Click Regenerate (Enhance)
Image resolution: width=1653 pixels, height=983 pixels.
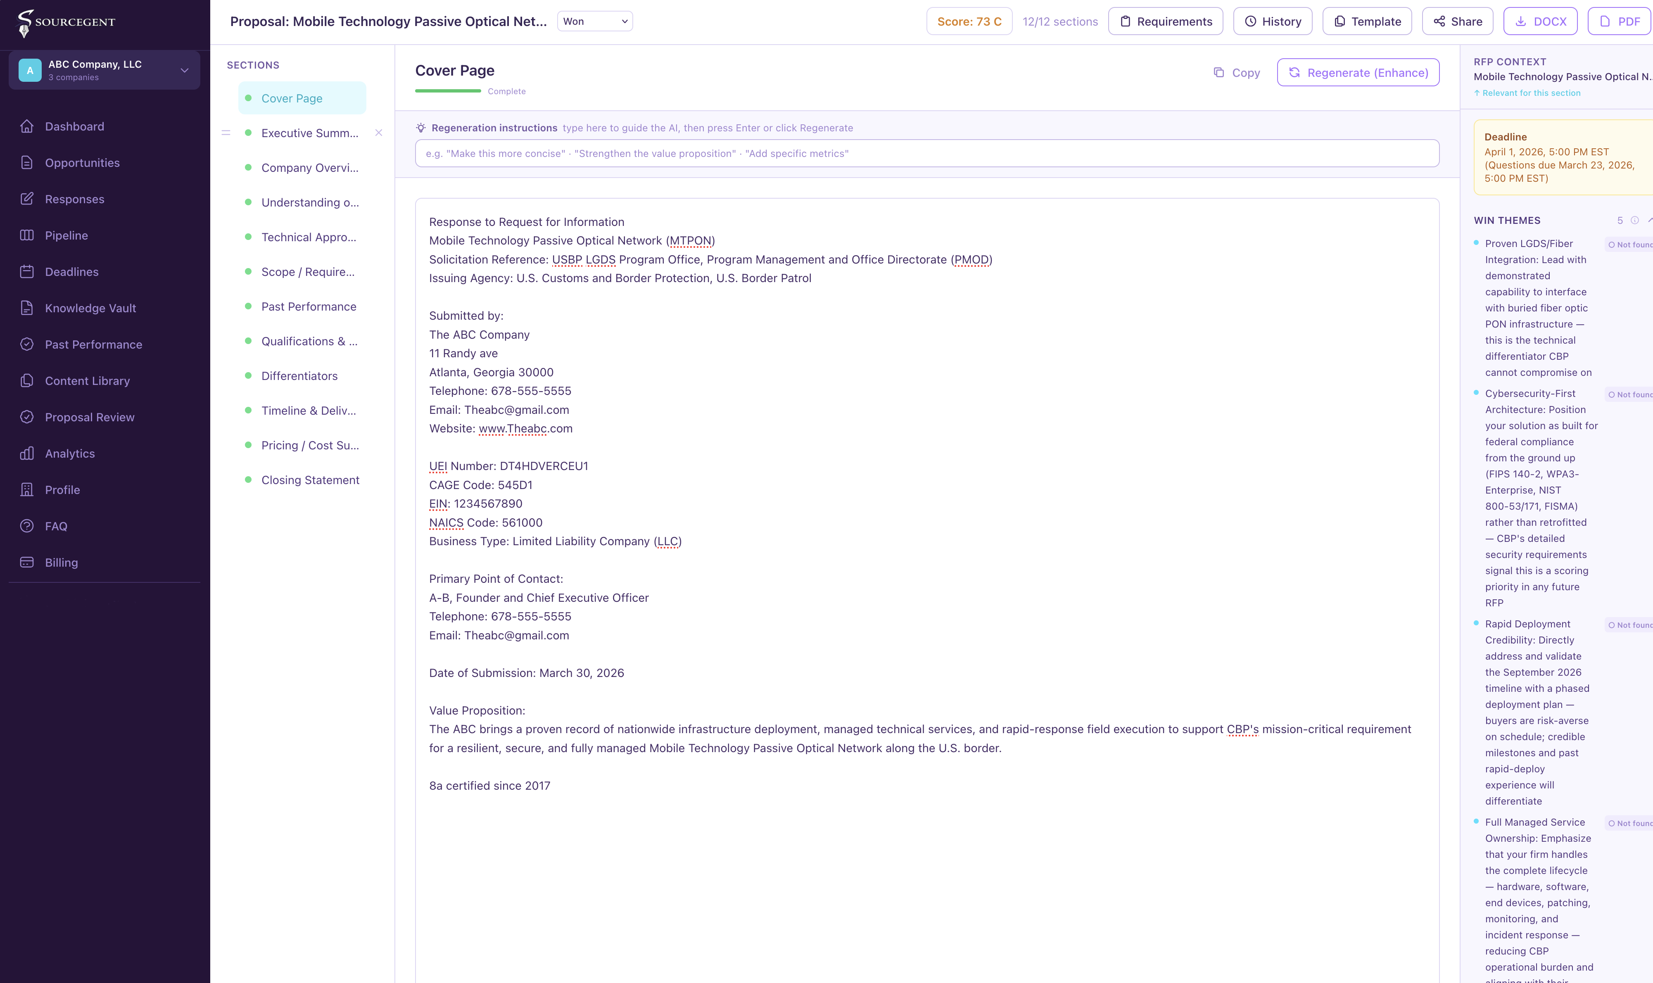pos(1358,73)
